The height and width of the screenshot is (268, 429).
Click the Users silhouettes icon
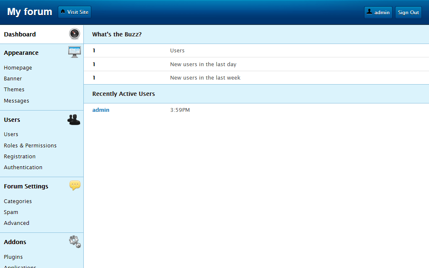pyautogui.click(x=74, y=120)
